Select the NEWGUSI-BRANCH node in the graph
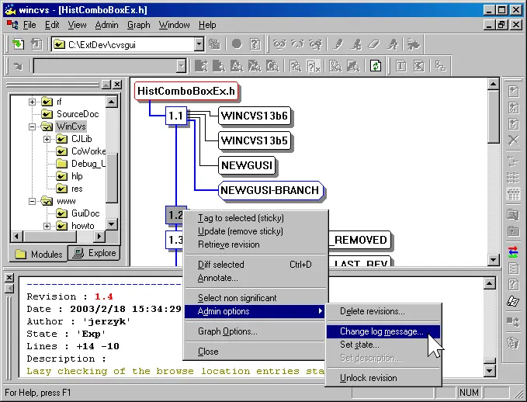 (270, 190)
